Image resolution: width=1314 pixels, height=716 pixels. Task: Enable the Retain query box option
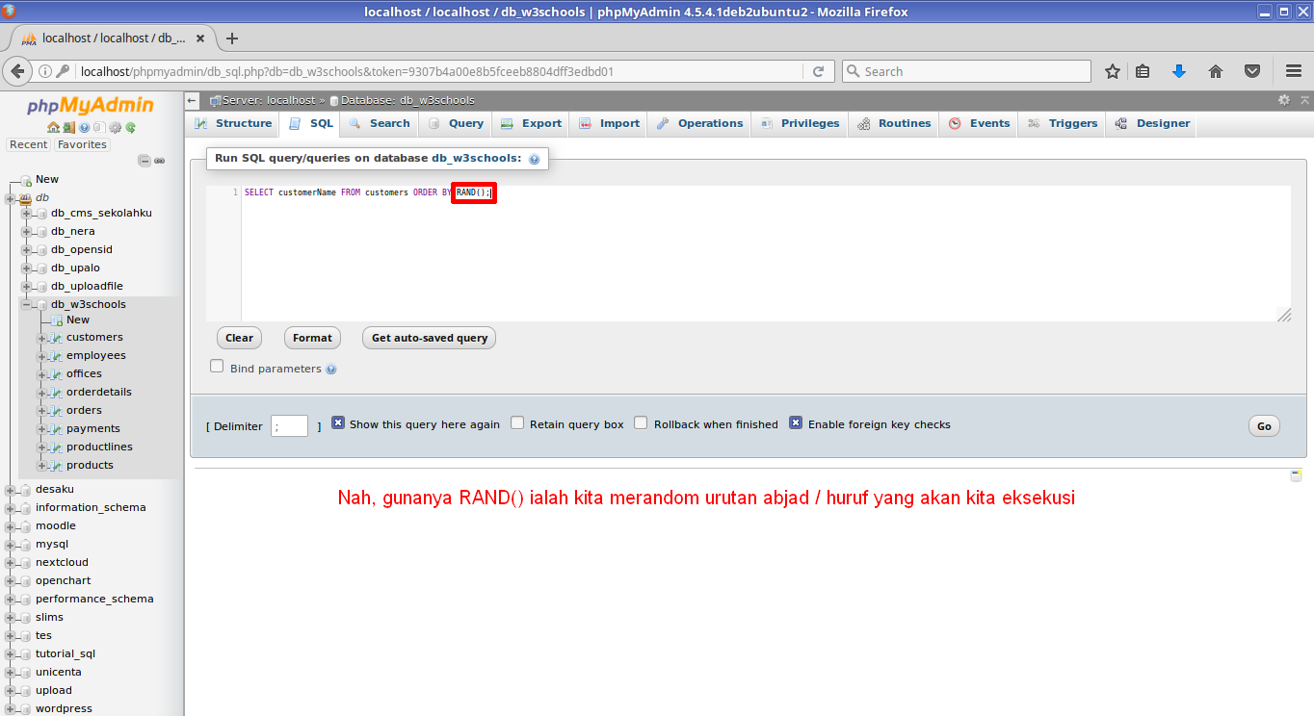(517, 422)
